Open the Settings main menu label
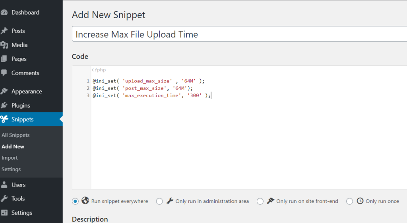 22,213
